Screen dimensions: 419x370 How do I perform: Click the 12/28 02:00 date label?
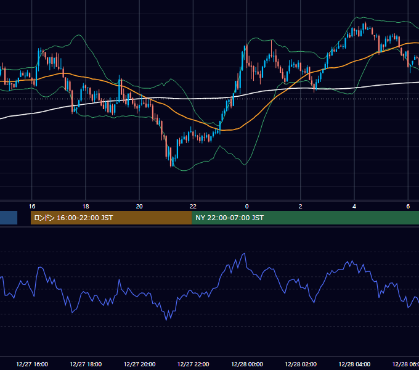tap(301, 364)
